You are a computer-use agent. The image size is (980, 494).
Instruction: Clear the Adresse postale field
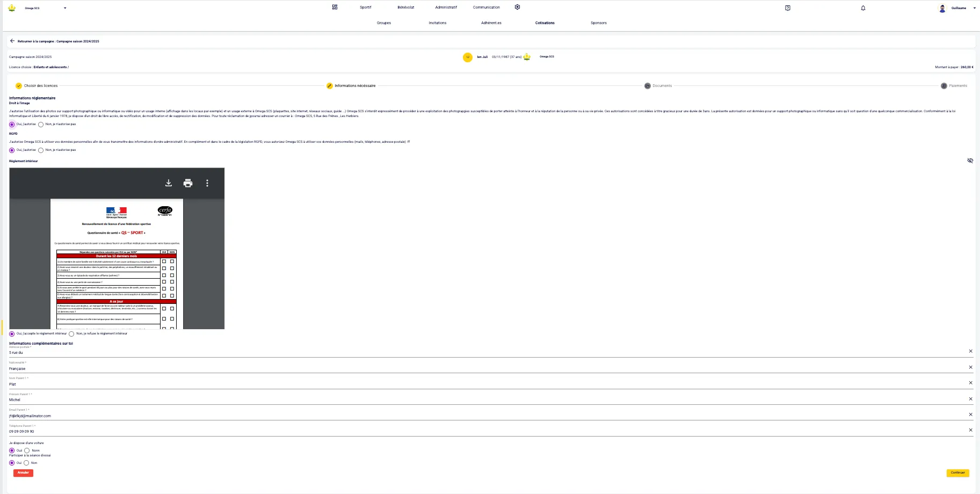click(970, 351)
